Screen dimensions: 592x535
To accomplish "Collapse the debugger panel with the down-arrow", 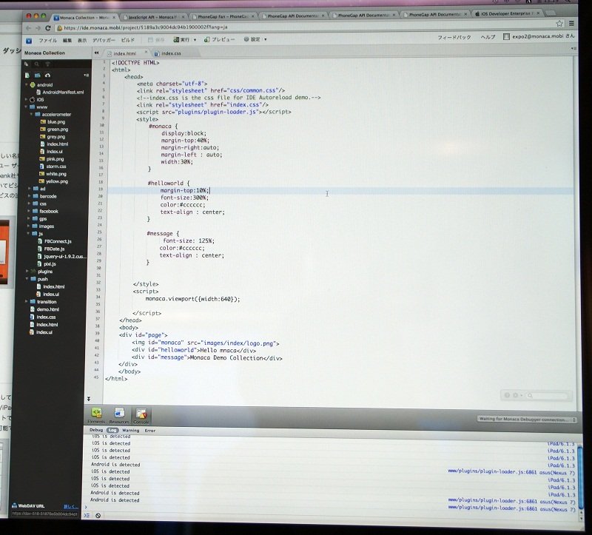I will pyautogui.click(x=88, y=399).
